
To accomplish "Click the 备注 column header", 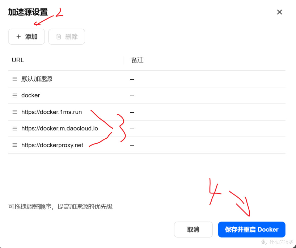I will coord(137,60).
